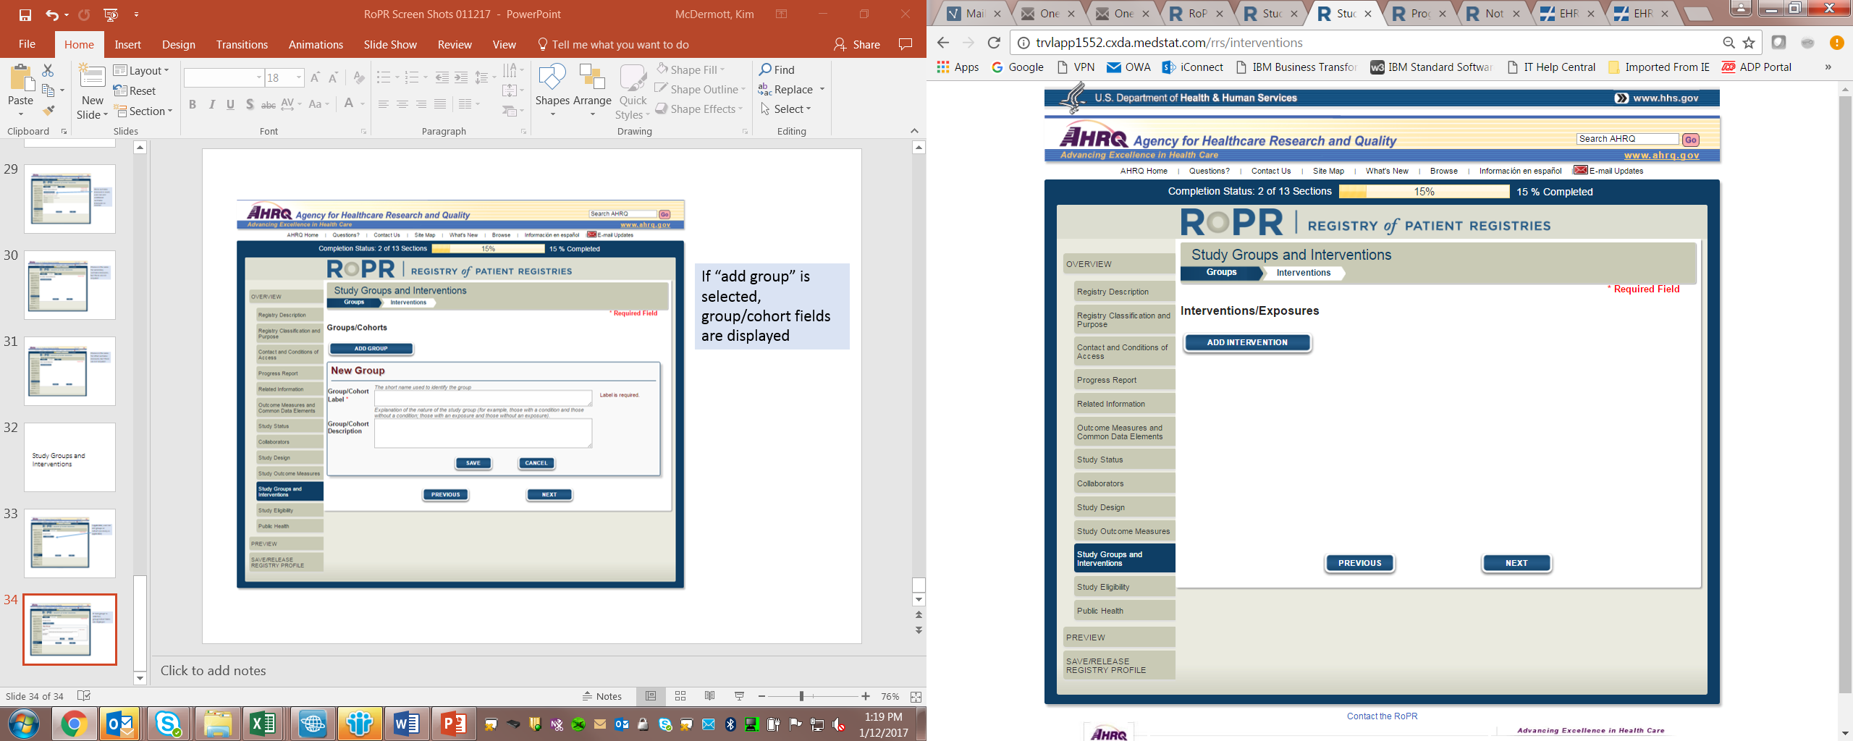Click the Format Painter brush icon
1853x741 pixels.
point(48,111)
